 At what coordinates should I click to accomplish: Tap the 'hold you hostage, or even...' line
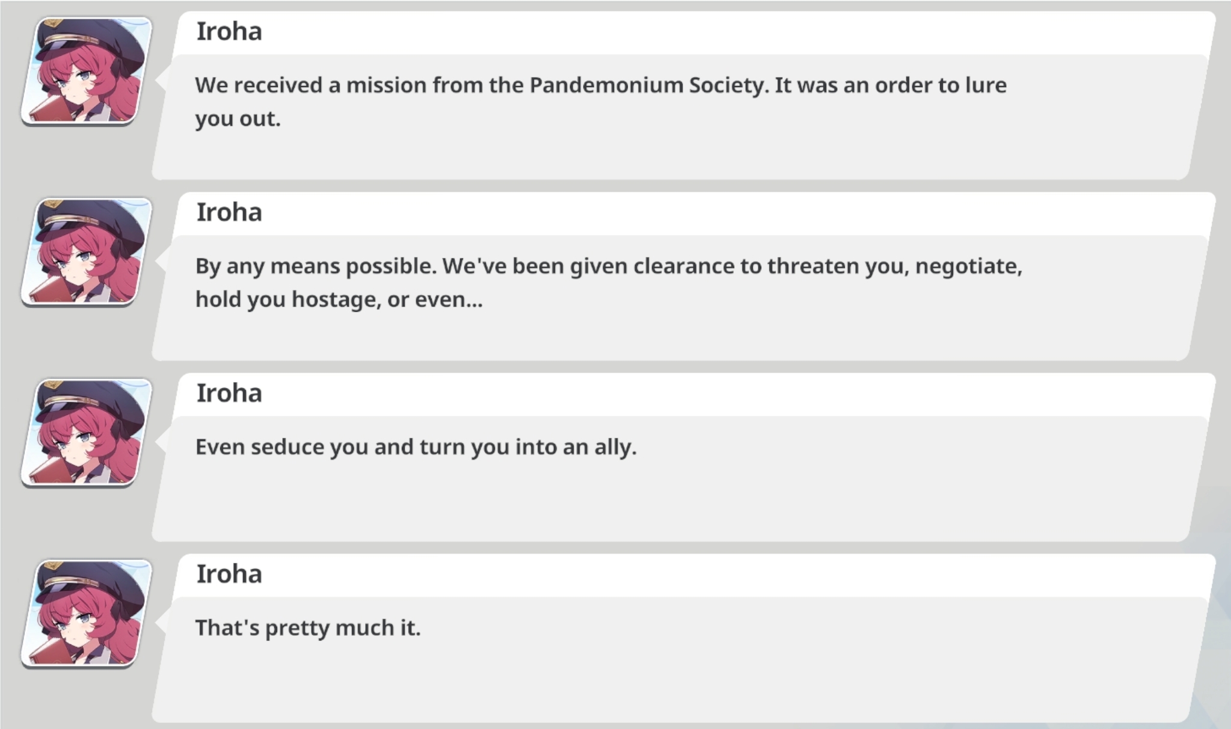339,299
